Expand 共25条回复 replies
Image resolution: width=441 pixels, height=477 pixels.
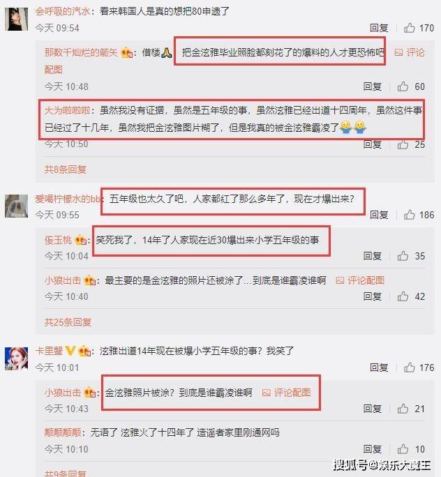68,322
